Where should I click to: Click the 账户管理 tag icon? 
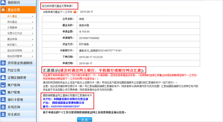(x=3, y=92)
